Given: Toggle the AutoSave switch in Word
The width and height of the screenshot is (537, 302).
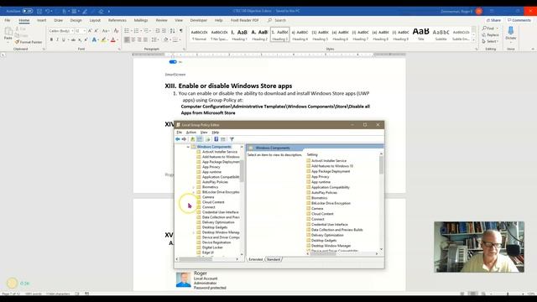Looking at the screenshot, I should [x=28, y=11].
